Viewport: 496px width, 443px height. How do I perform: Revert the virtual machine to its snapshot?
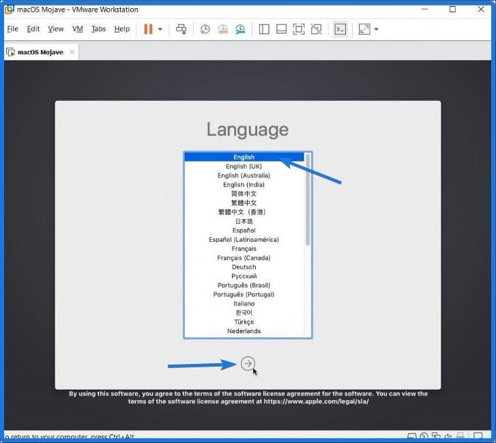(222, 29)
